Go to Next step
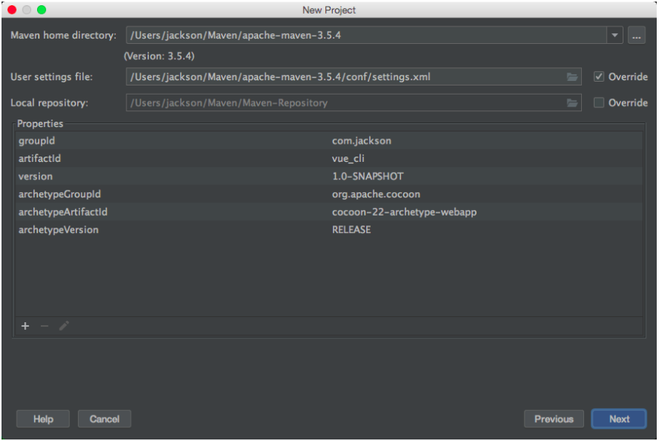Screen dimensions: 659x441 pyautogui.click(x=619, y=419)
